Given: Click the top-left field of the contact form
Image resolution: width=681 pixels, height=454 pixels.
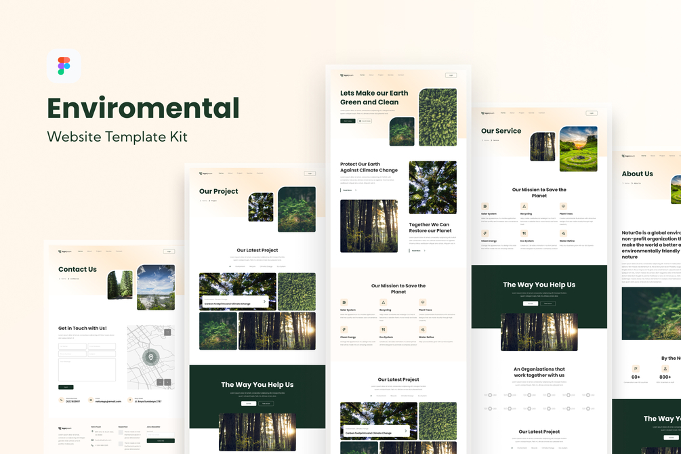Looking at the screenshot, I should click(x=72, y=346).
